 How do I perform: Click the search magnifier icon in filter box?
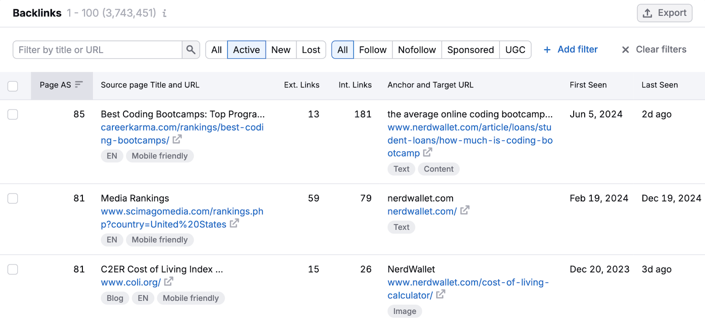click(191, 50)
